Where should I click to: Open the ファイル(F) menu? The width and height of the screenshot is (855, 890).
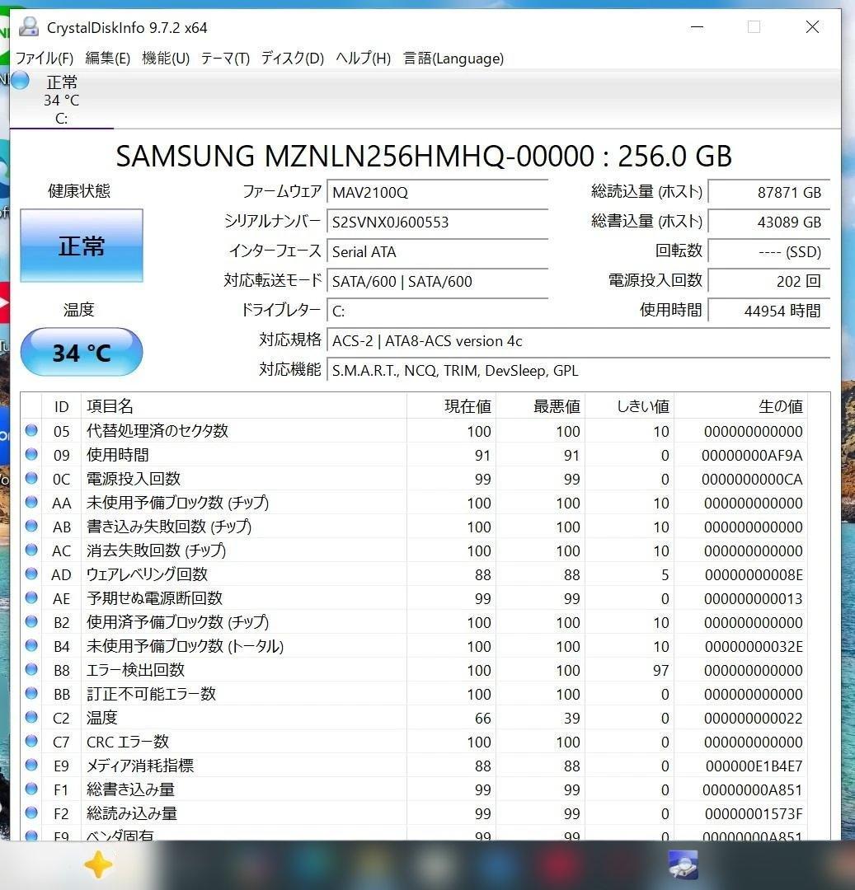42,59
